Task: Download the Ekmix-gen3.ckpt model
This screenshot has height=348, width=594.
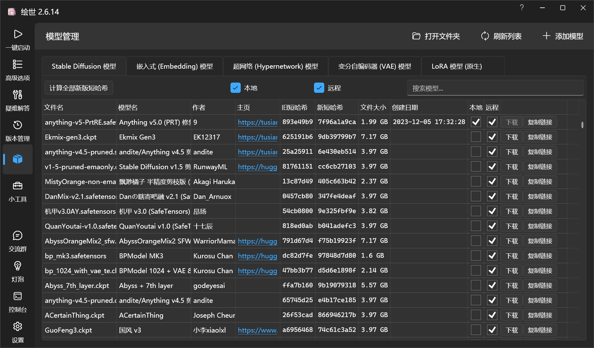Action: click(x=512, y=137)
